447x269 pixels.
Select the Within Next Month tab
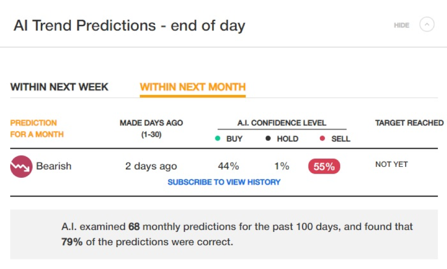193,87
